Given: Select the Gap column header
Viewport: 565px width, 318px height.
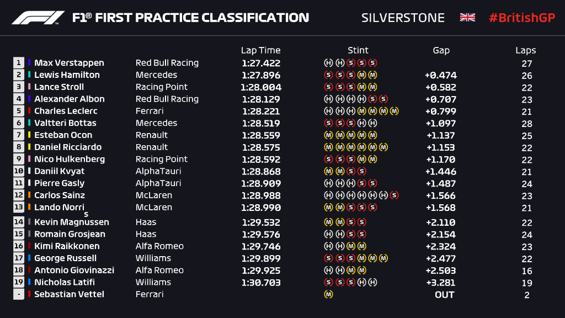Looking at the screenshot, I should 441,50.
